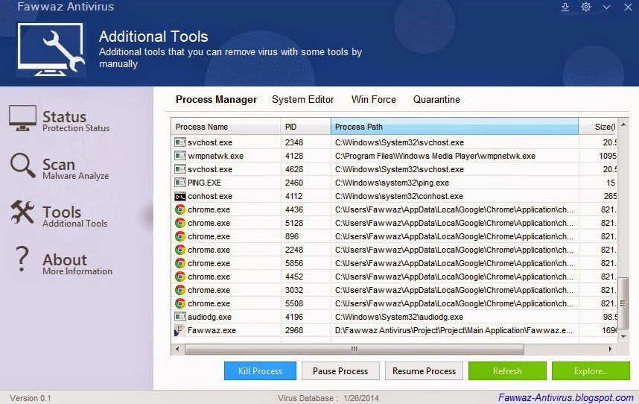Select the Tools wrench-and-screwdriver icon
Screen dimensions: 639x404
point(22,212)
